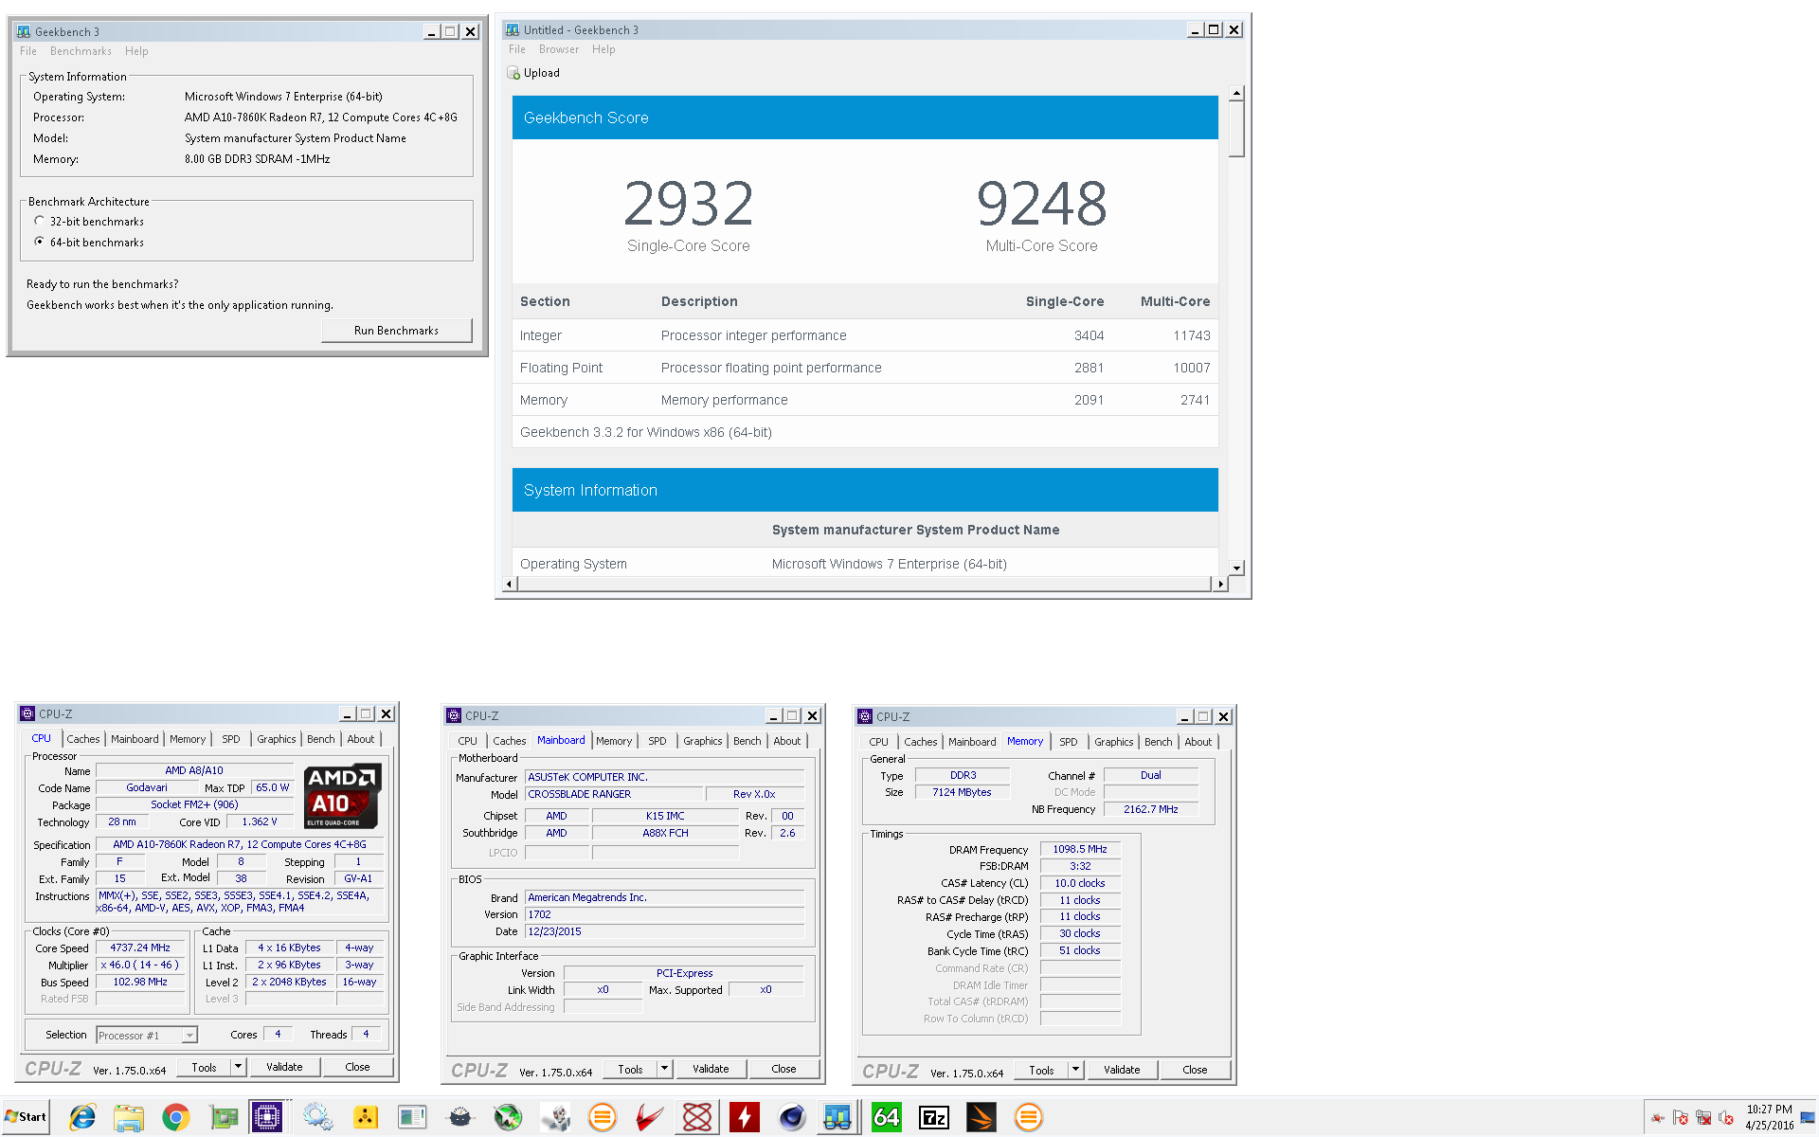This screenshot has width=1819, height=1137.
Task: Click the Upload icon in Geekbench results
Action: tap(513, 73)
